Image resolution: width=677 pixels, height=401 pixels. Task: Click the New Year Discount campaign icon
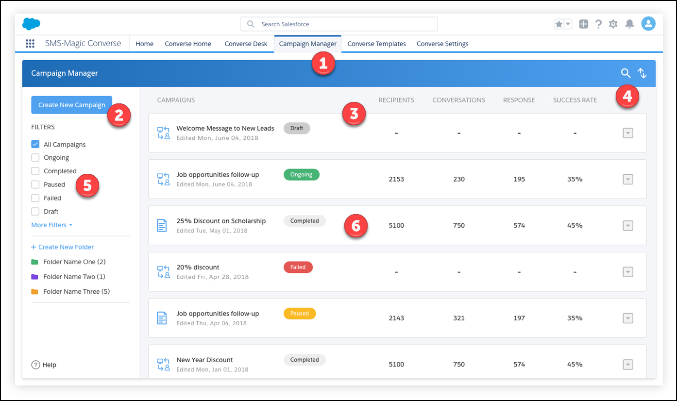163,365
